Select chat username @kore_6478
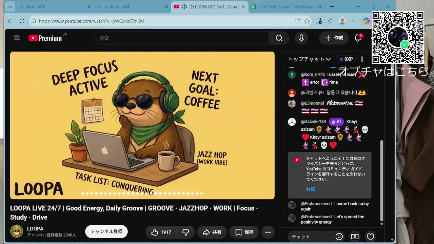This screenshot has width=434, height=244. pos(313,75)
